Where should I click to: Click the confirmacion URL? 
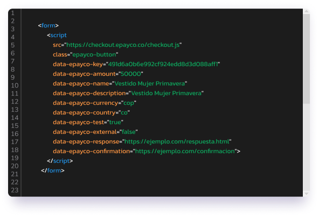tap(185, 151)
